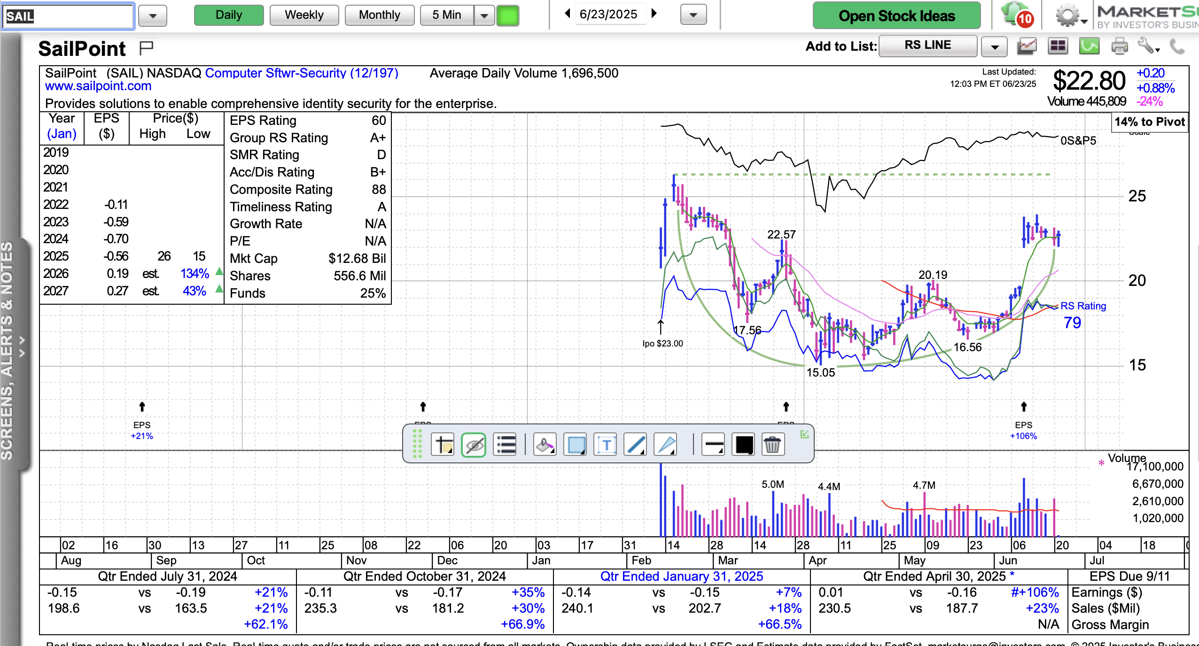Image resolution: width=1199 pixels, height=646 pixels.
Task: Open the dropdown next to the date field
Action: [693, 15]
